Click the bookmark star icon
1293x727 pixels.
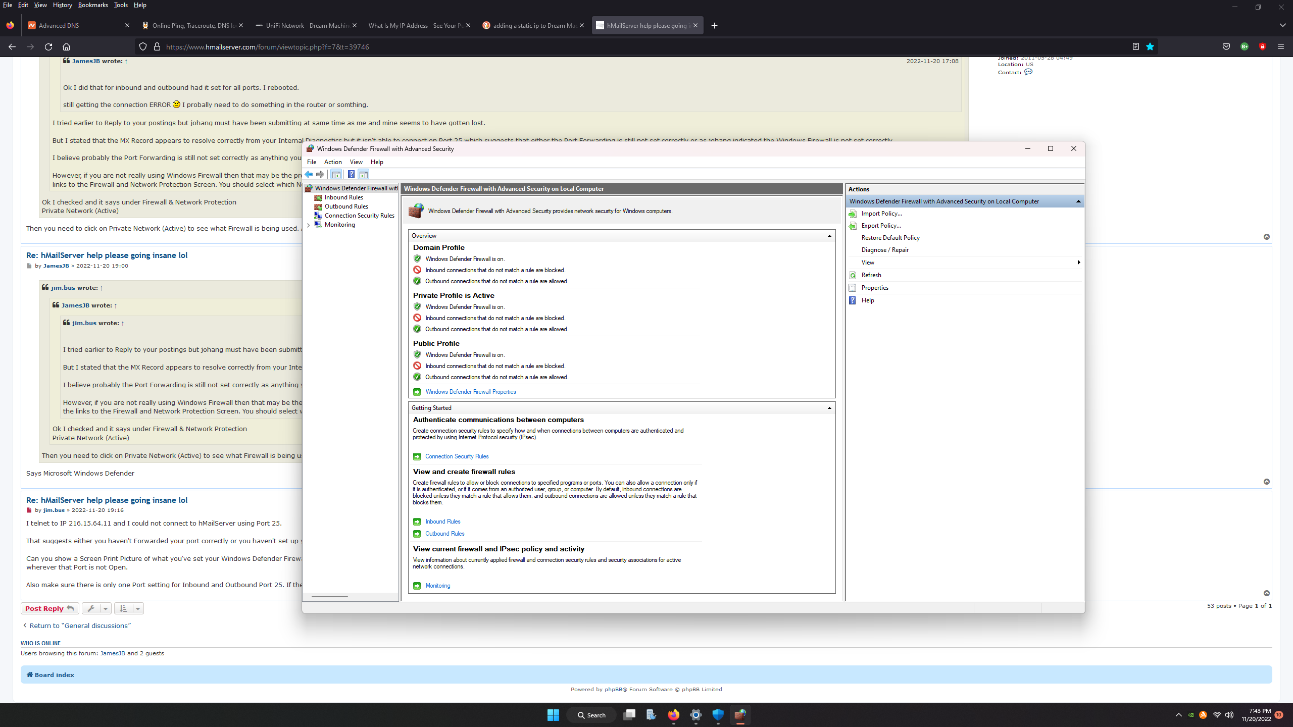tap(1150, 47)
